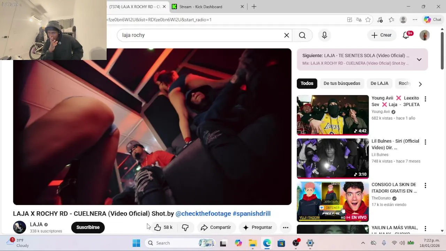Open Edge profile icon

(403, 20)
